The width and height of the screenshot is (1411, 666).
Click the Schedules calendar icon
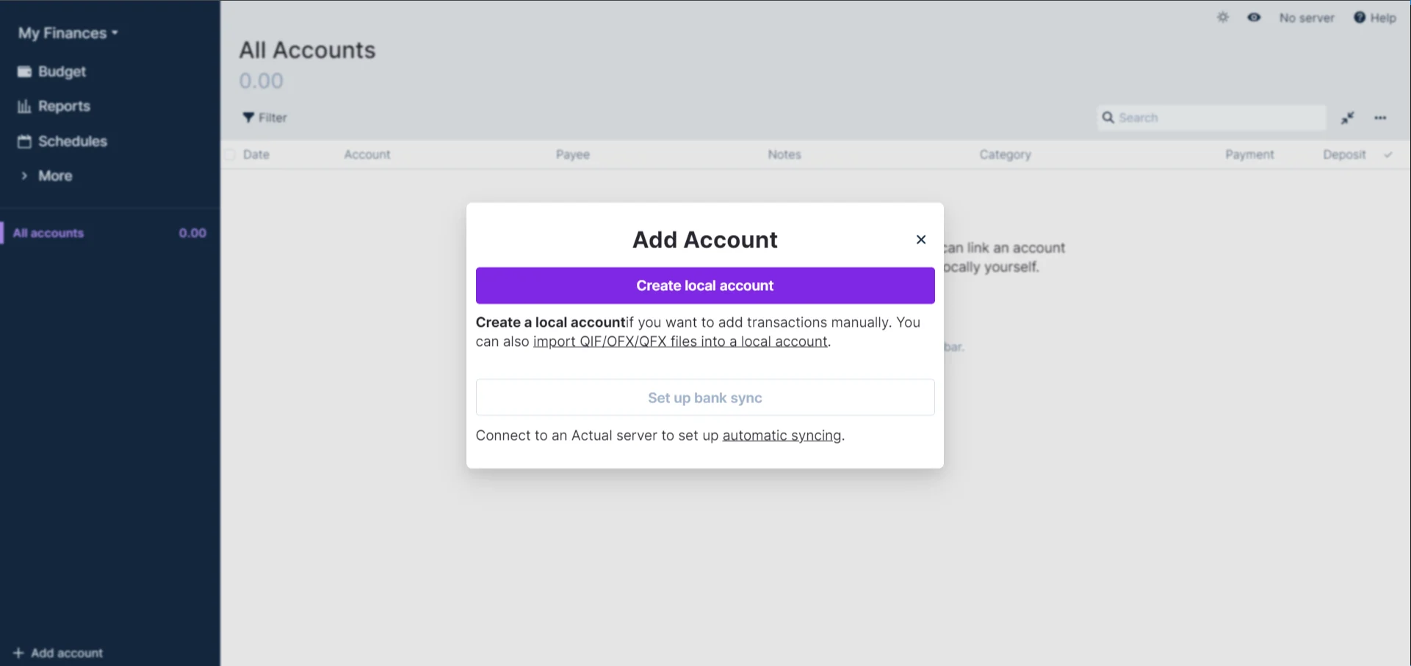pos(24,141)
